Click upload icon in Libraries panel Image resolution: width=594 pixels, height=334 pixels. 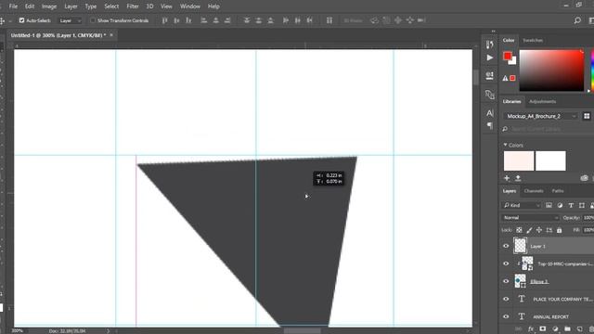[x=518, y=178]
